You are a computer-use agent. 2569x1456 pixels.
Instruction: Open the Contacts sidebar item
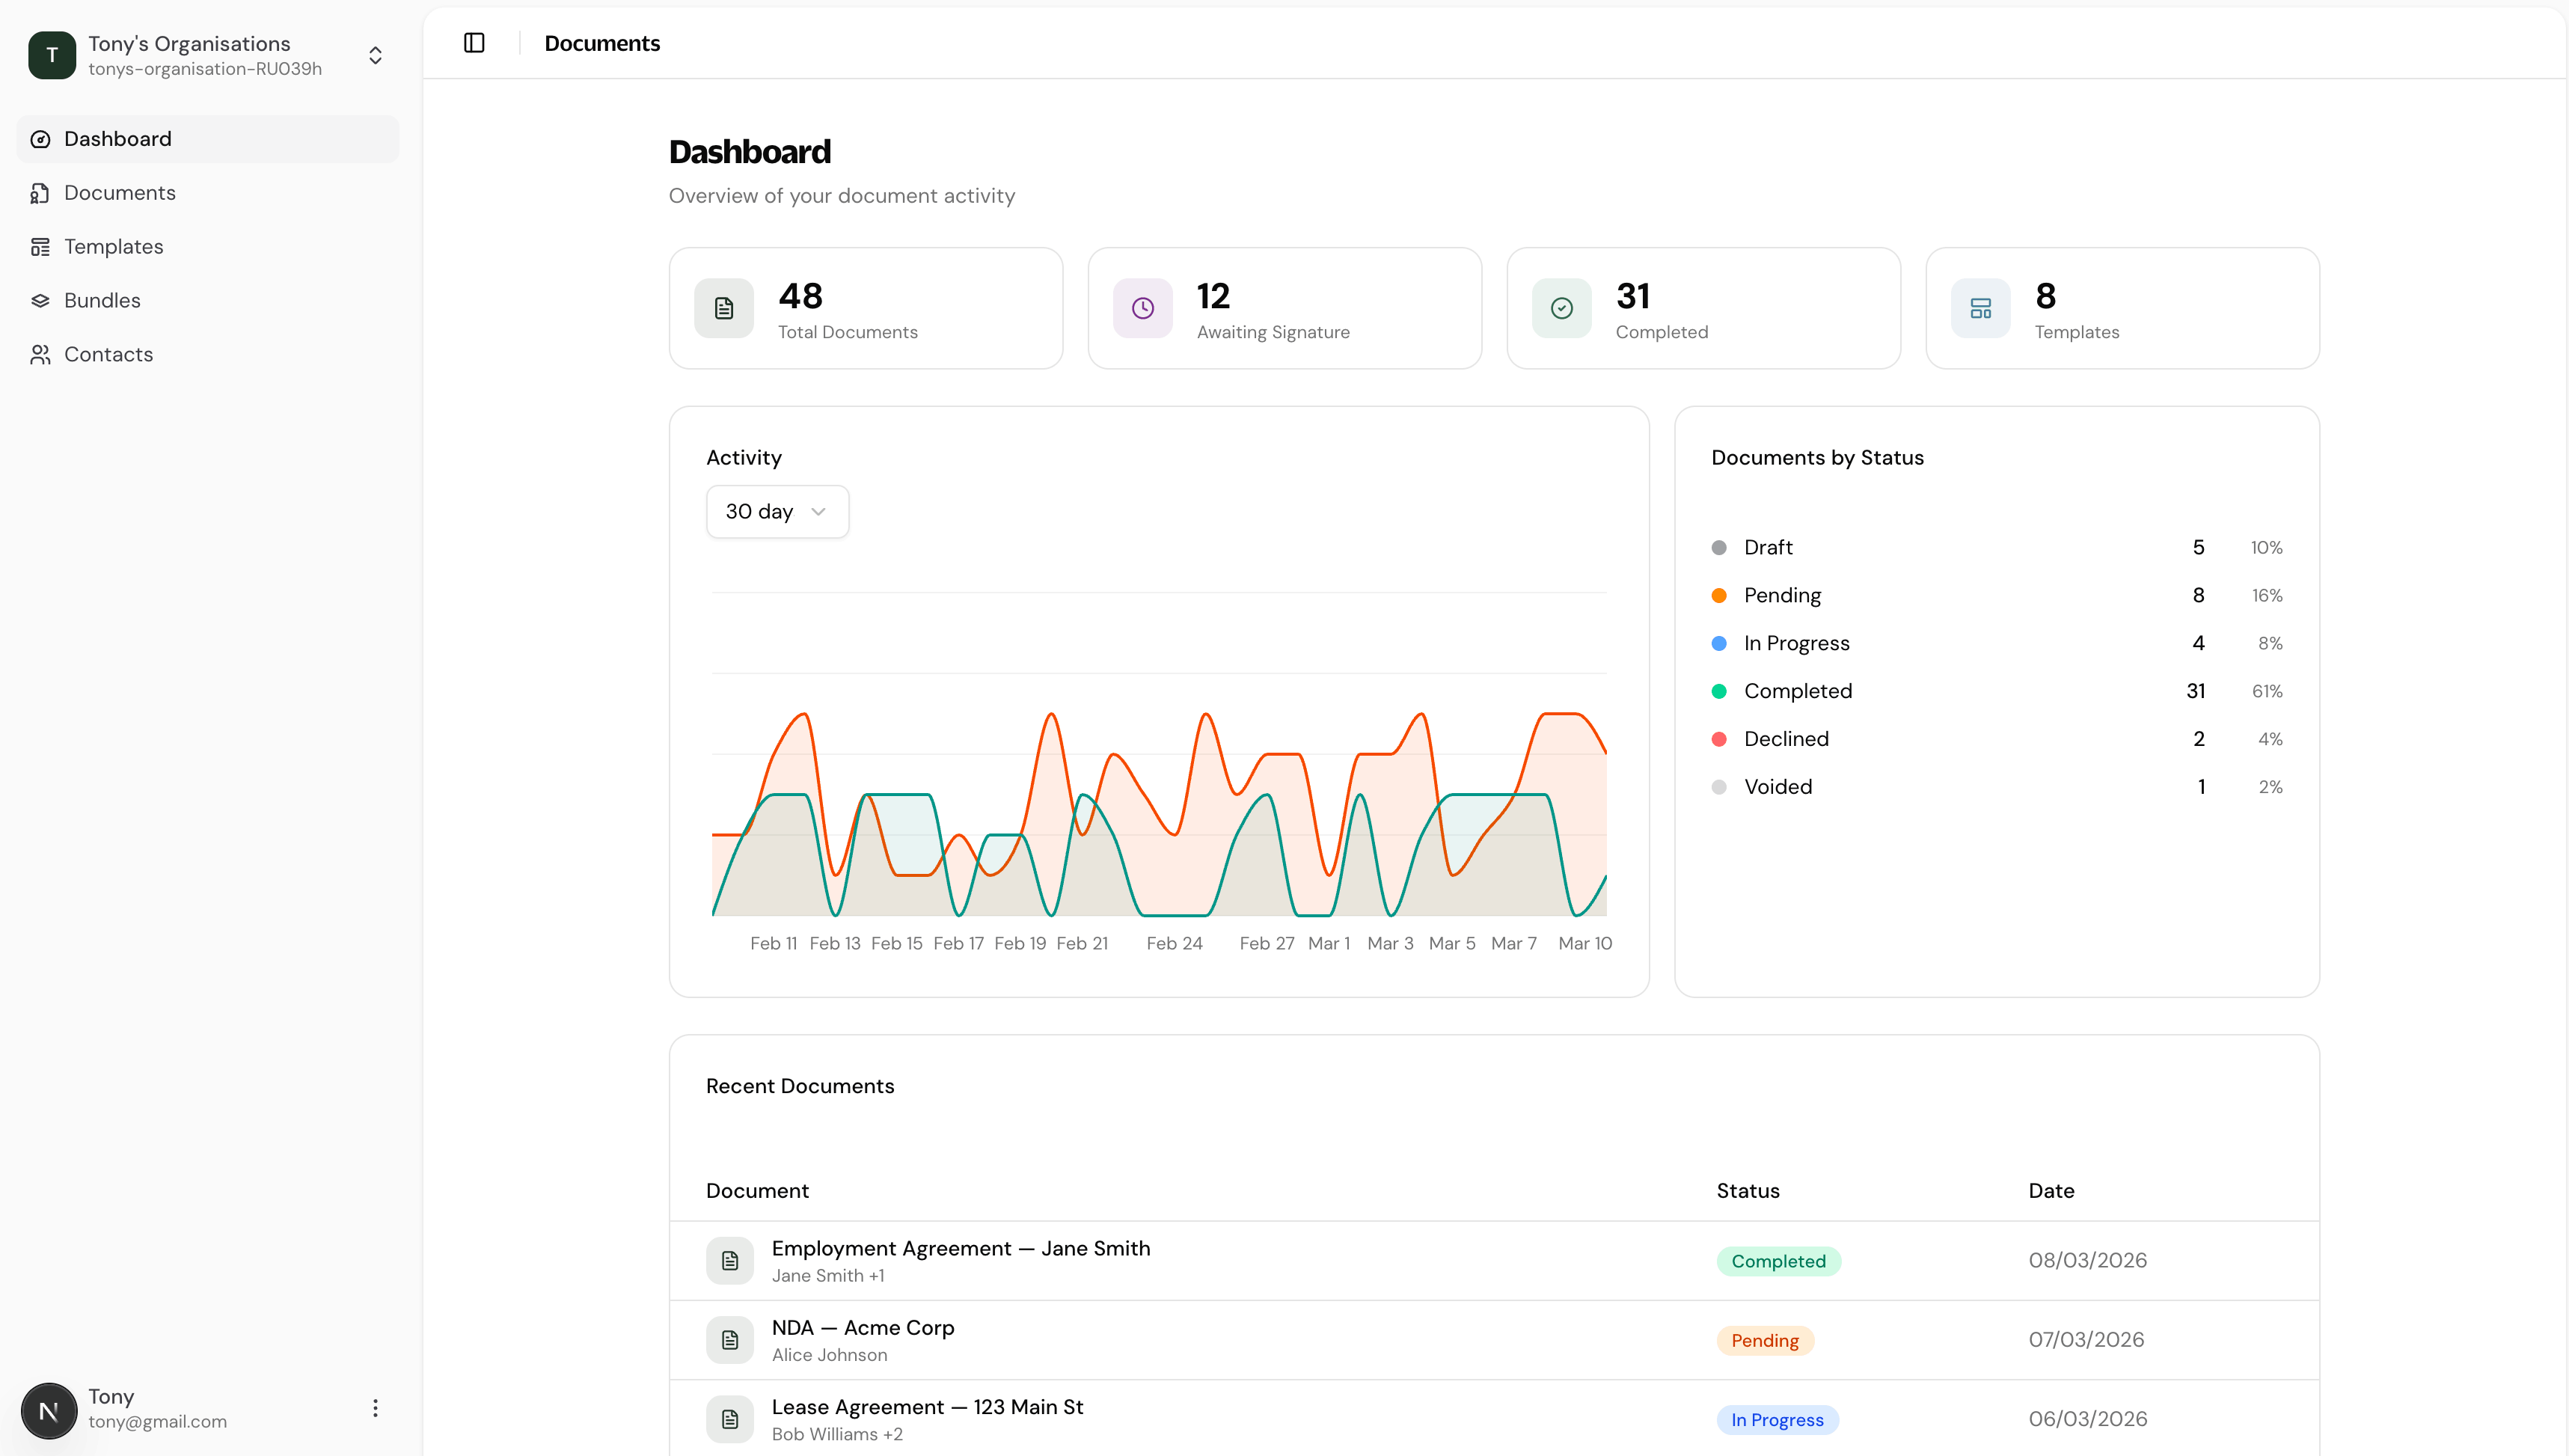pos(108,355)
